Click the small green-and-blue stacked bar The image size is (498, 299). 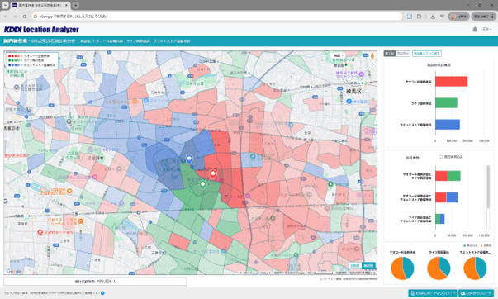tap(440, 219)
